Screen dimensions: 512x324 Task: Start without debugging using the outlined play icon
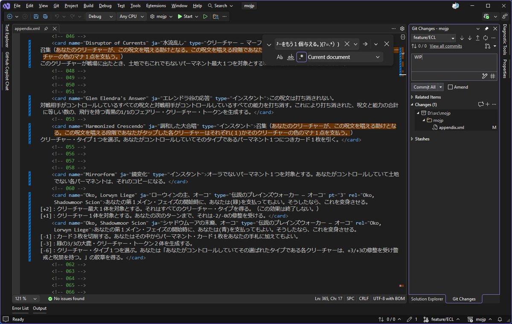click(205, 17)
